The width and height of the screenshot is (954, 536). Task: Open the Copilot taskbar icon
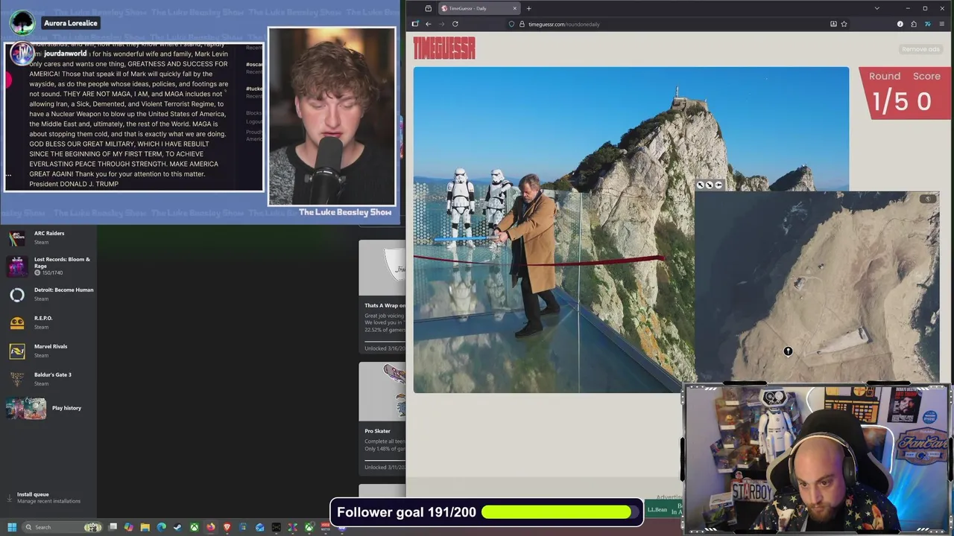coord(128,527)
